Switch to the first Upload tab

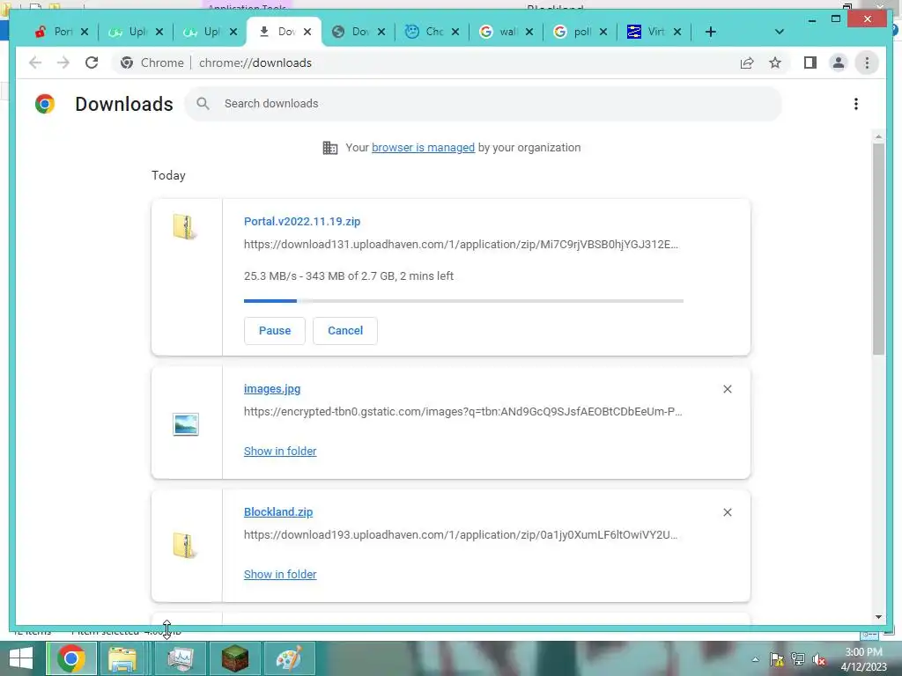tap(130, 32)
